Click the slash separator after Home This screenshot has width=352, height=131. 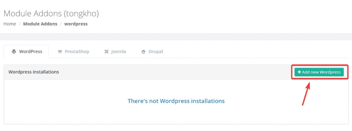(x=20, y=24)
